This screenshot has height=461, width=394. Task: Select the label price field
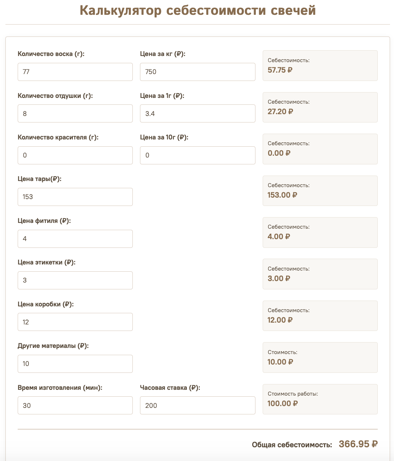click(x=75, y=280)
